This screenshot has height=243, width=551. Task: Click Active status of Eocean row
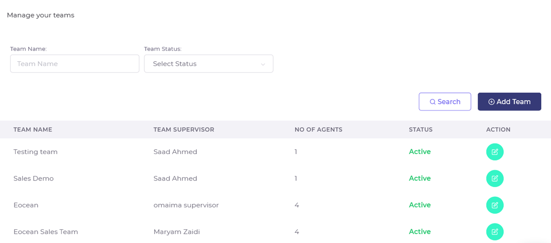coord(419,205)
